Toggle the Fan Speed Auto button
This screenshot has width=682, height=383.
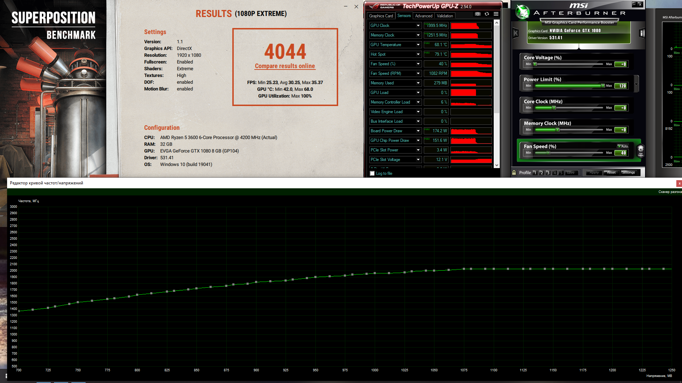(623, 146)
